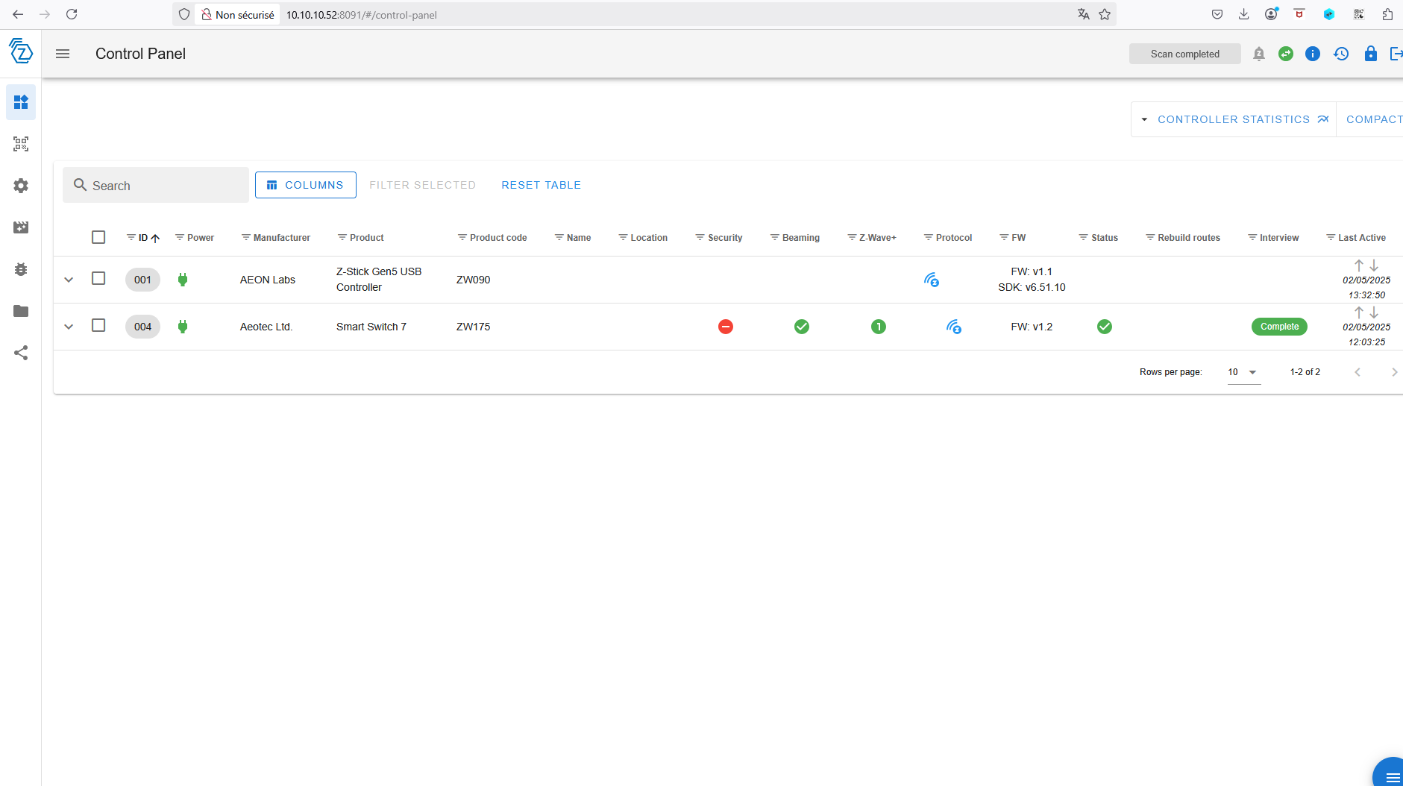The image size is (1403, 786).
Task: Open the blue info icon
Action: tap(1313, 54)
